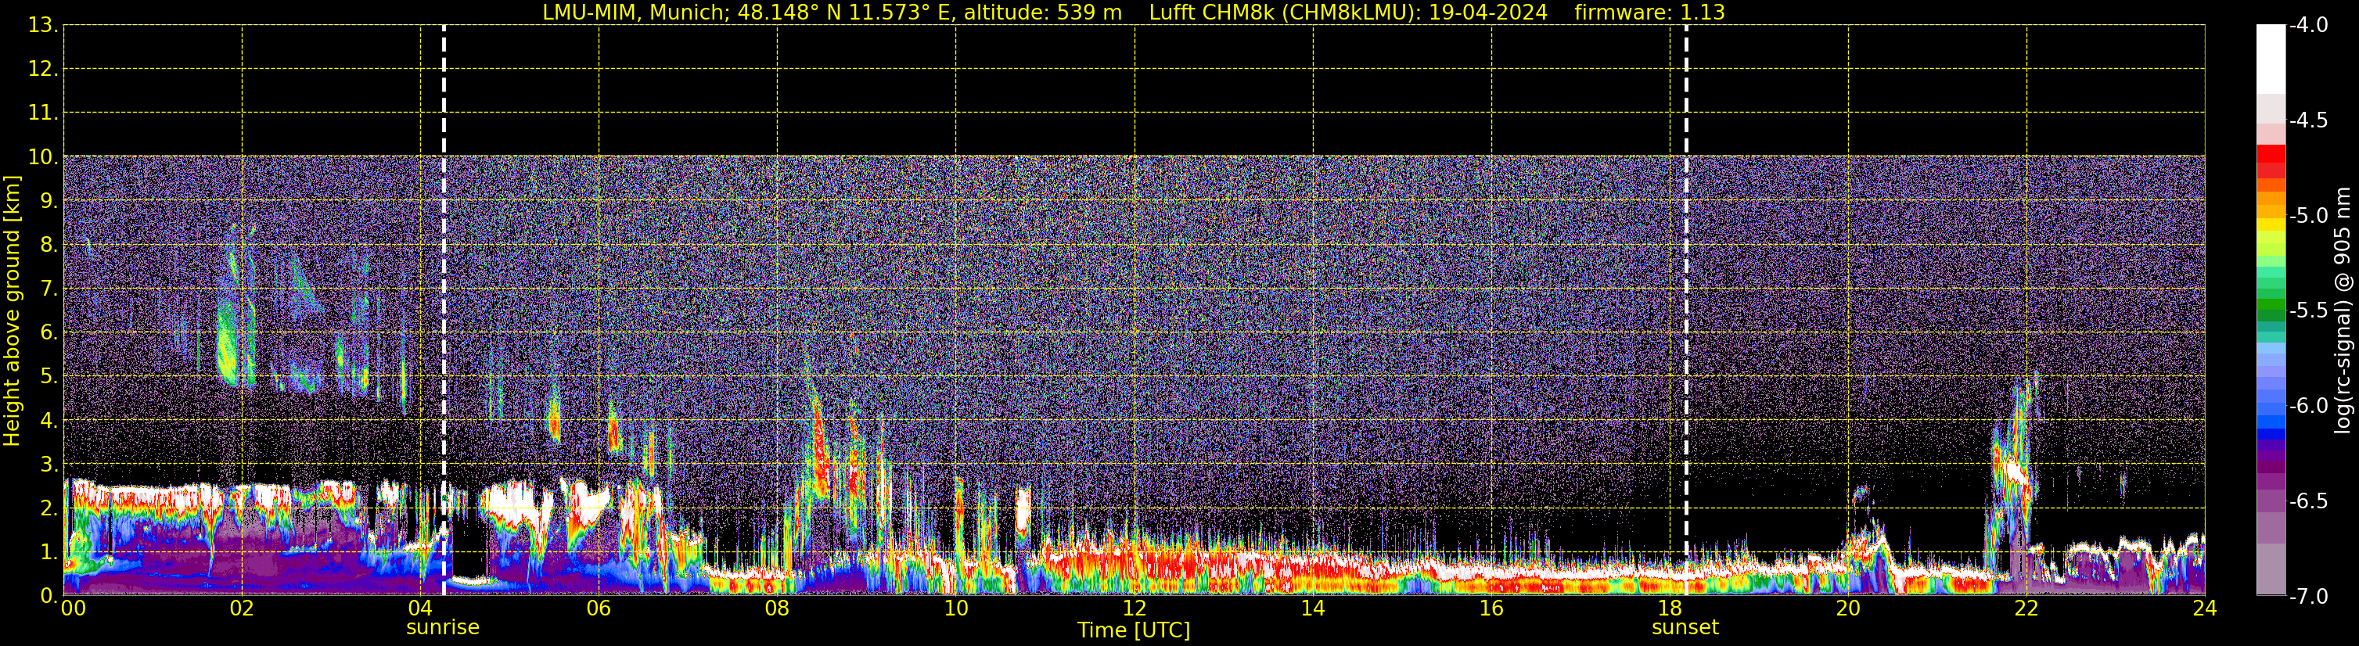Image resolution: width=2359 pixels, height=646 pixels.
Task: Click the firmware version text '1.13'
Action: (x=1703, y=12)
